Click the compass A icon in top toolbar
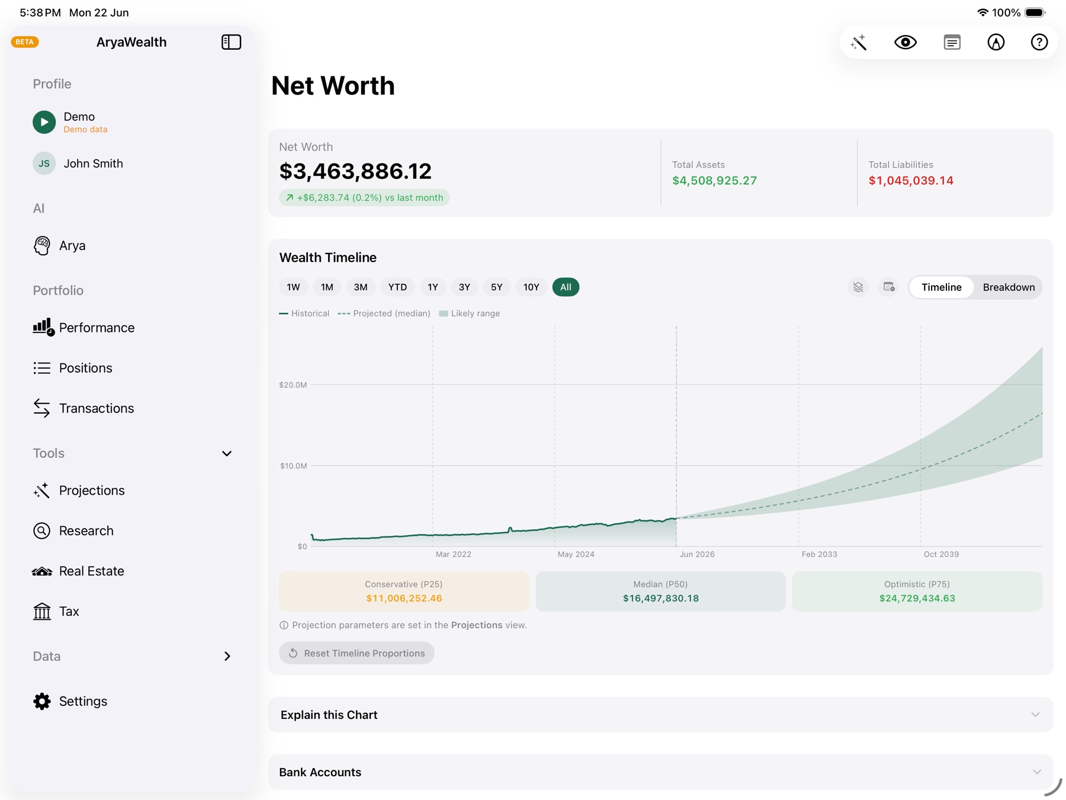Image resolution: width=1066 pixels, height=800 pixels. [x=996, y=42]
